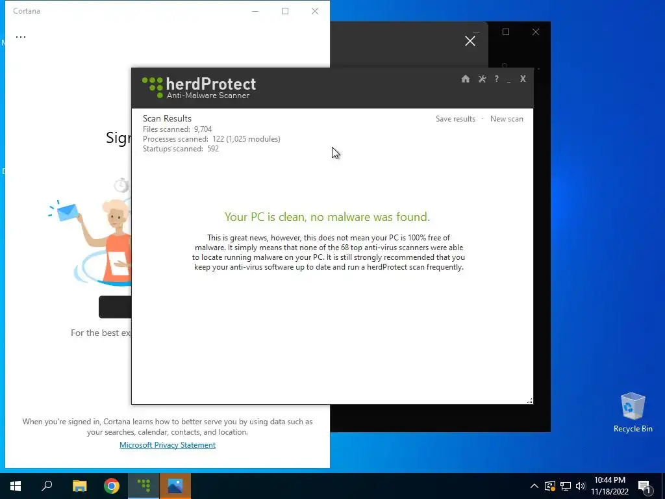The width and height of the screenshot is (665, 499).
Task: Click the Cortana sign-in black button
Action: pos(116,307)
